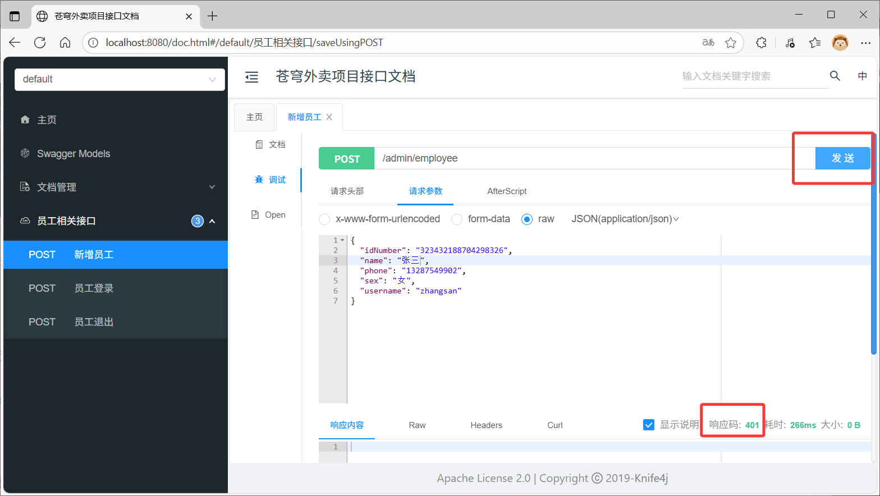
Task: Go to browser home icon
Action: pos(65,43)
